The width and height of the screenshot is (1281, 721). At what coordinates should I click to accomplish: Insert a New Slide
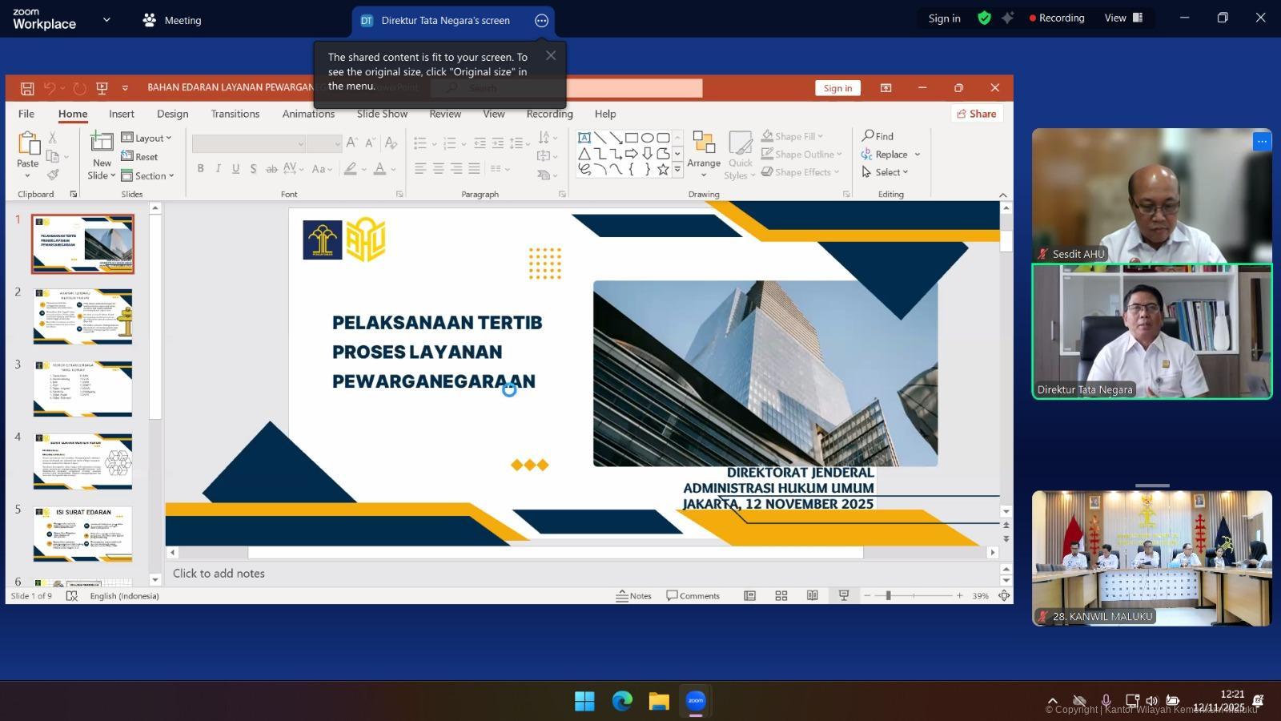[102, 143]
